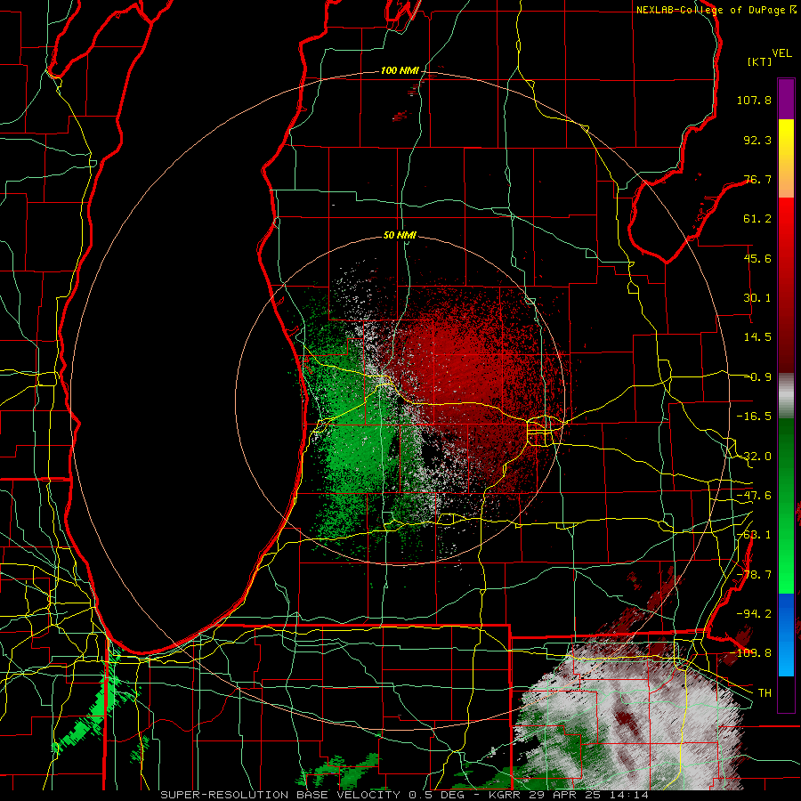Select the 92.3 legend value
This screenshot has height=801, width=801.
point(757,140)
